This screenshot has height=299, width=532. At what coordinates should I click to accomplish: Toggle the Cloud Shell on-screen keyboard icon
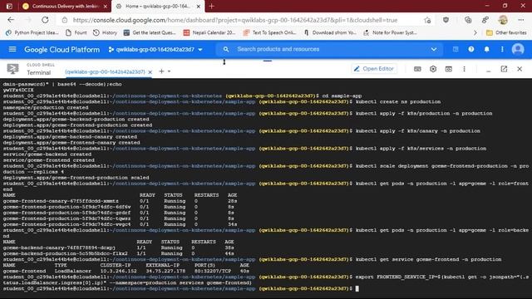coord(417,69)
